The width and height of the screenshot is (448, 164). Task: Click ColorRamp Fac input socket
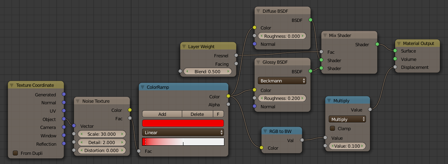(x=139, y=151)
